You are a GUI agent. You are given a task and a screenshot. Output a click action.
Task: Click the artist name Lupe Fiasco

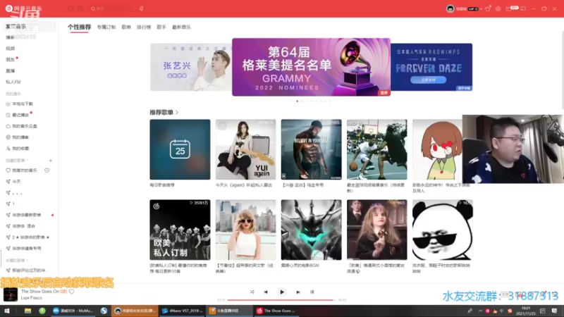[x=31, y=298]
